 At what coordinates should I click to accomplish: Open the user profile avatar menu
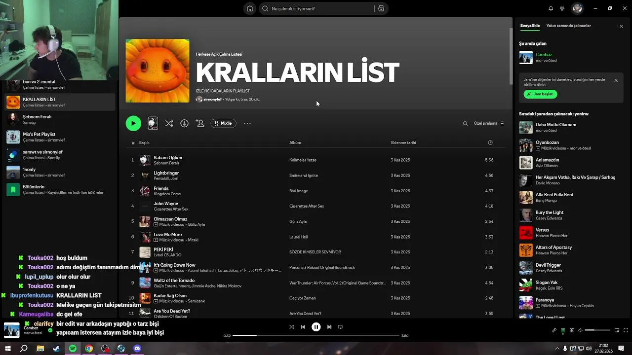[x=577, y=8]
